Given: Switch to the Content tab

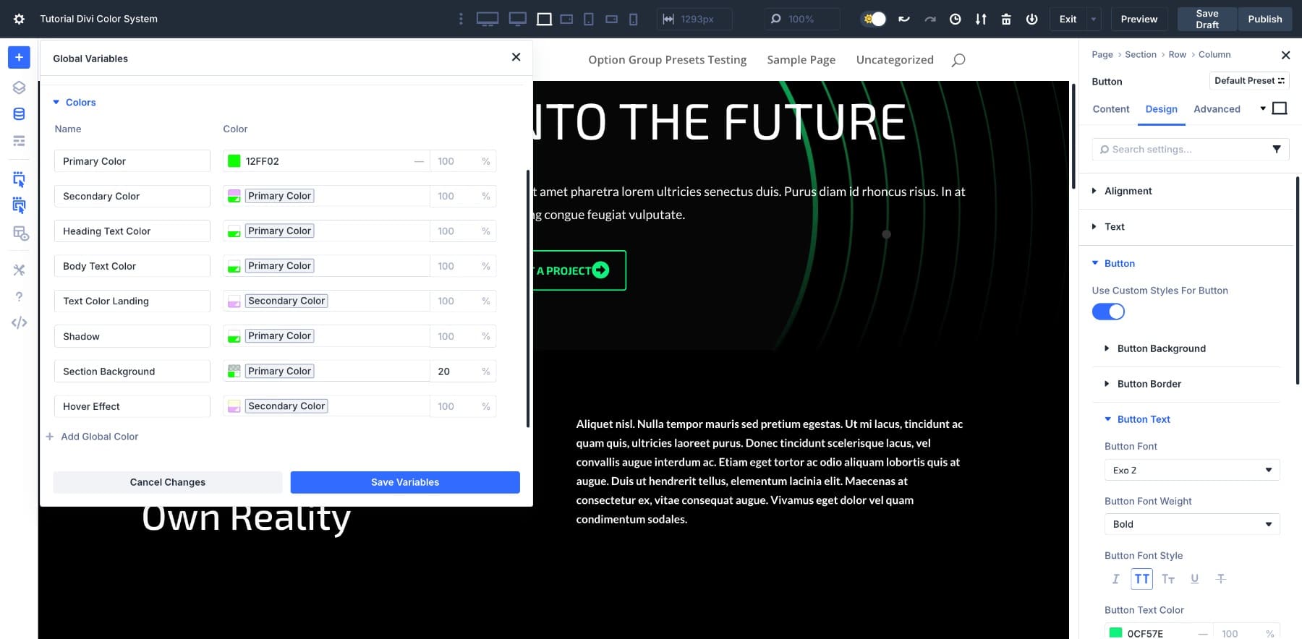Looking at the screenshot, I should pos(1110,109).
